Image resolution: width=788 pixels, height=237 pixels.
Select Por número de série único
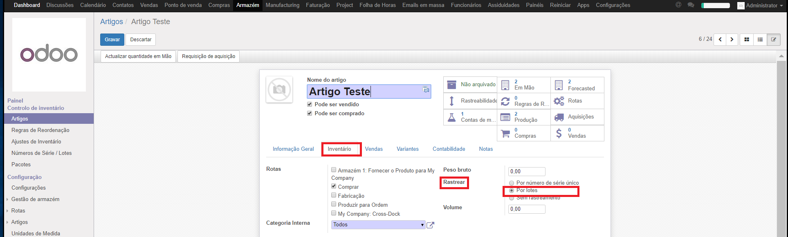[512, 183]
